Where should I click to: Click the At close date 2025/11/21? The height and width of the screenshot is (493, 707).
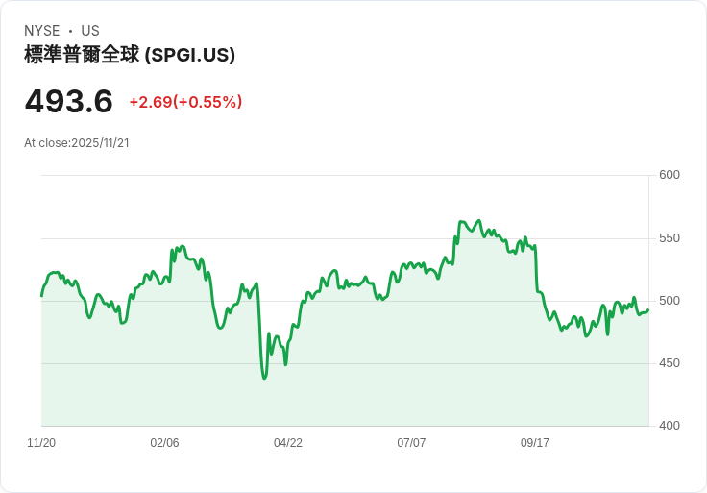[x=77, y=143]
